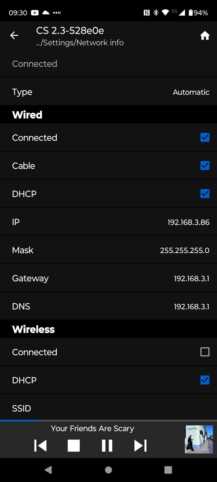Screen dimensions: 217x482
Task: Tap the home icon in header
Action: pos(205,36)
